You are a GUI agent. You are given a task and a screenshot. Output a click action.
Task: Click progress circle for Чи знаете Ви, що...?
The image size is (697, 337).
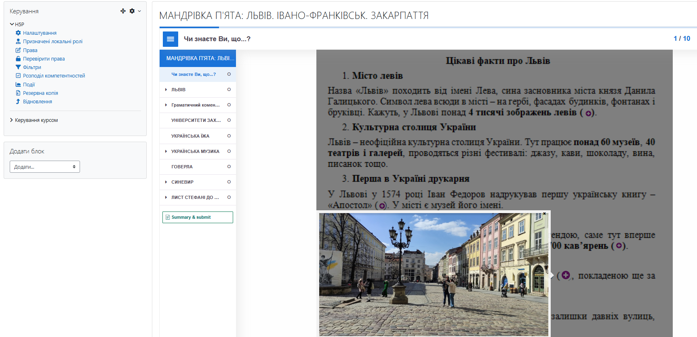pos(229,74)
